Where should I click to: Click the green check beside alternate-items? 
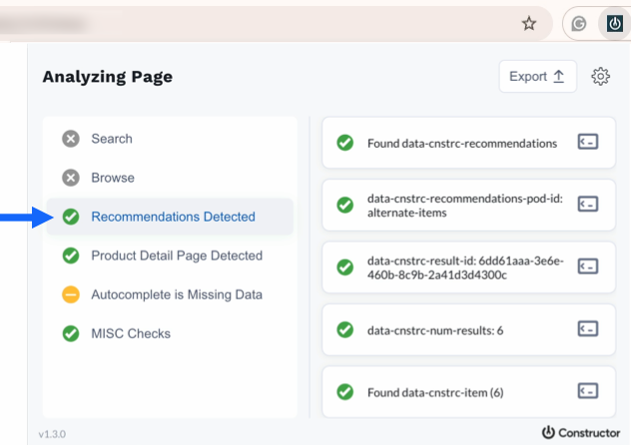click(x=344, y=205)
